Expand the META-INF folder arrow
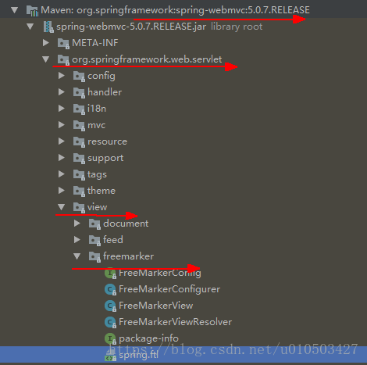 pos(46,43)
